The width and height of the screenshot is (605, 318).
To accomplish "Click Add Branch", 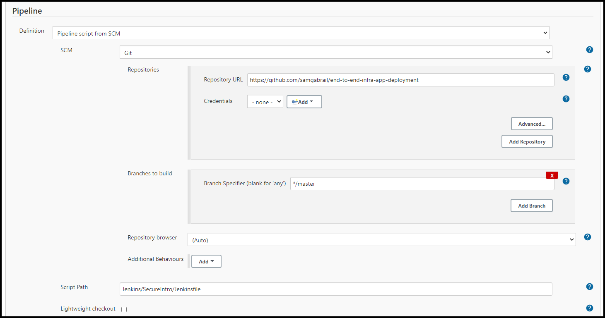I will pyautogui.click(x=531, y=206).
